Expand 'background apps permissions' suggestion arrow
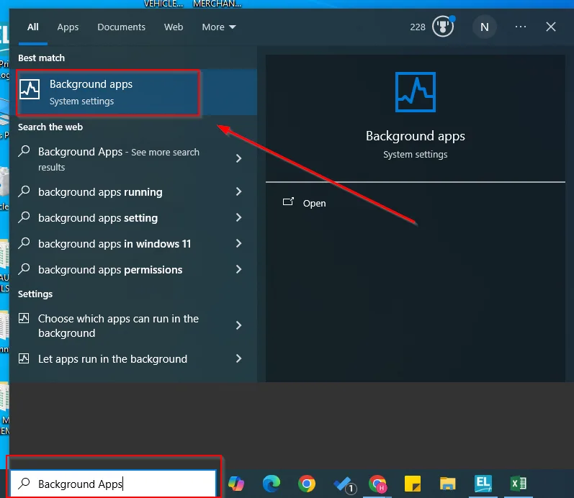This screenshot has width=574, height=498. click(x=238, y=270)
